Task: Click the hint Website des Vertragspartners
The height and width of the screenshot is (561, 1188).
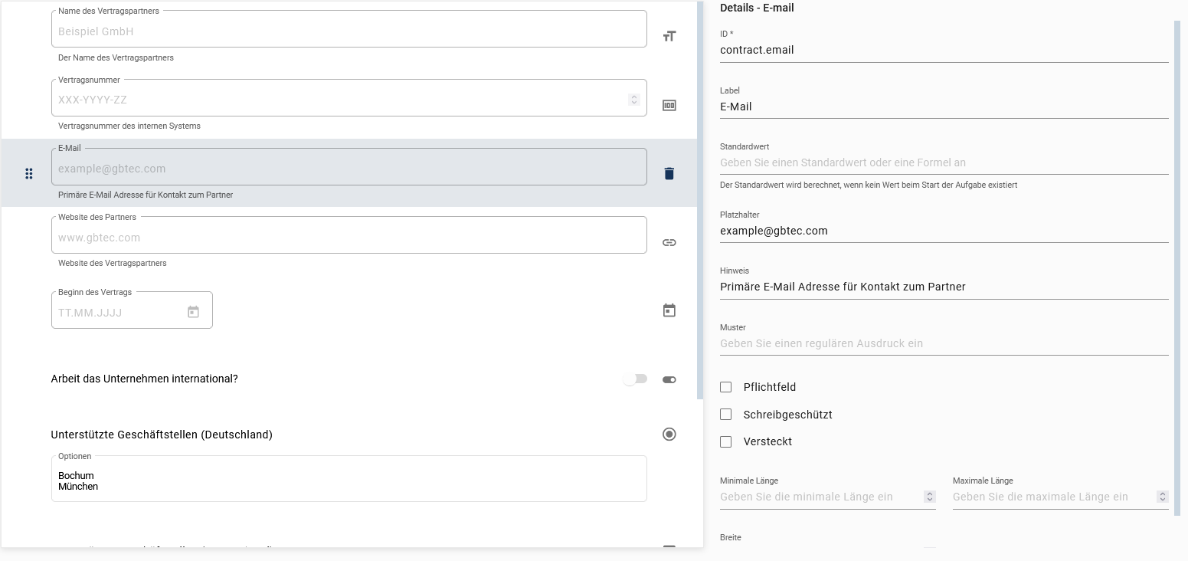Action: [x=113, y=263]
